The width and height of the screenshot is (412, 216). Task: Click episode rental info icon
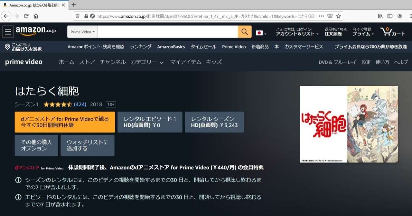pos(18,197)
